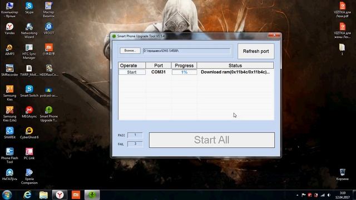
Task: Click the Browse button in Upgrade Tool
Action: tap(130, 51)
